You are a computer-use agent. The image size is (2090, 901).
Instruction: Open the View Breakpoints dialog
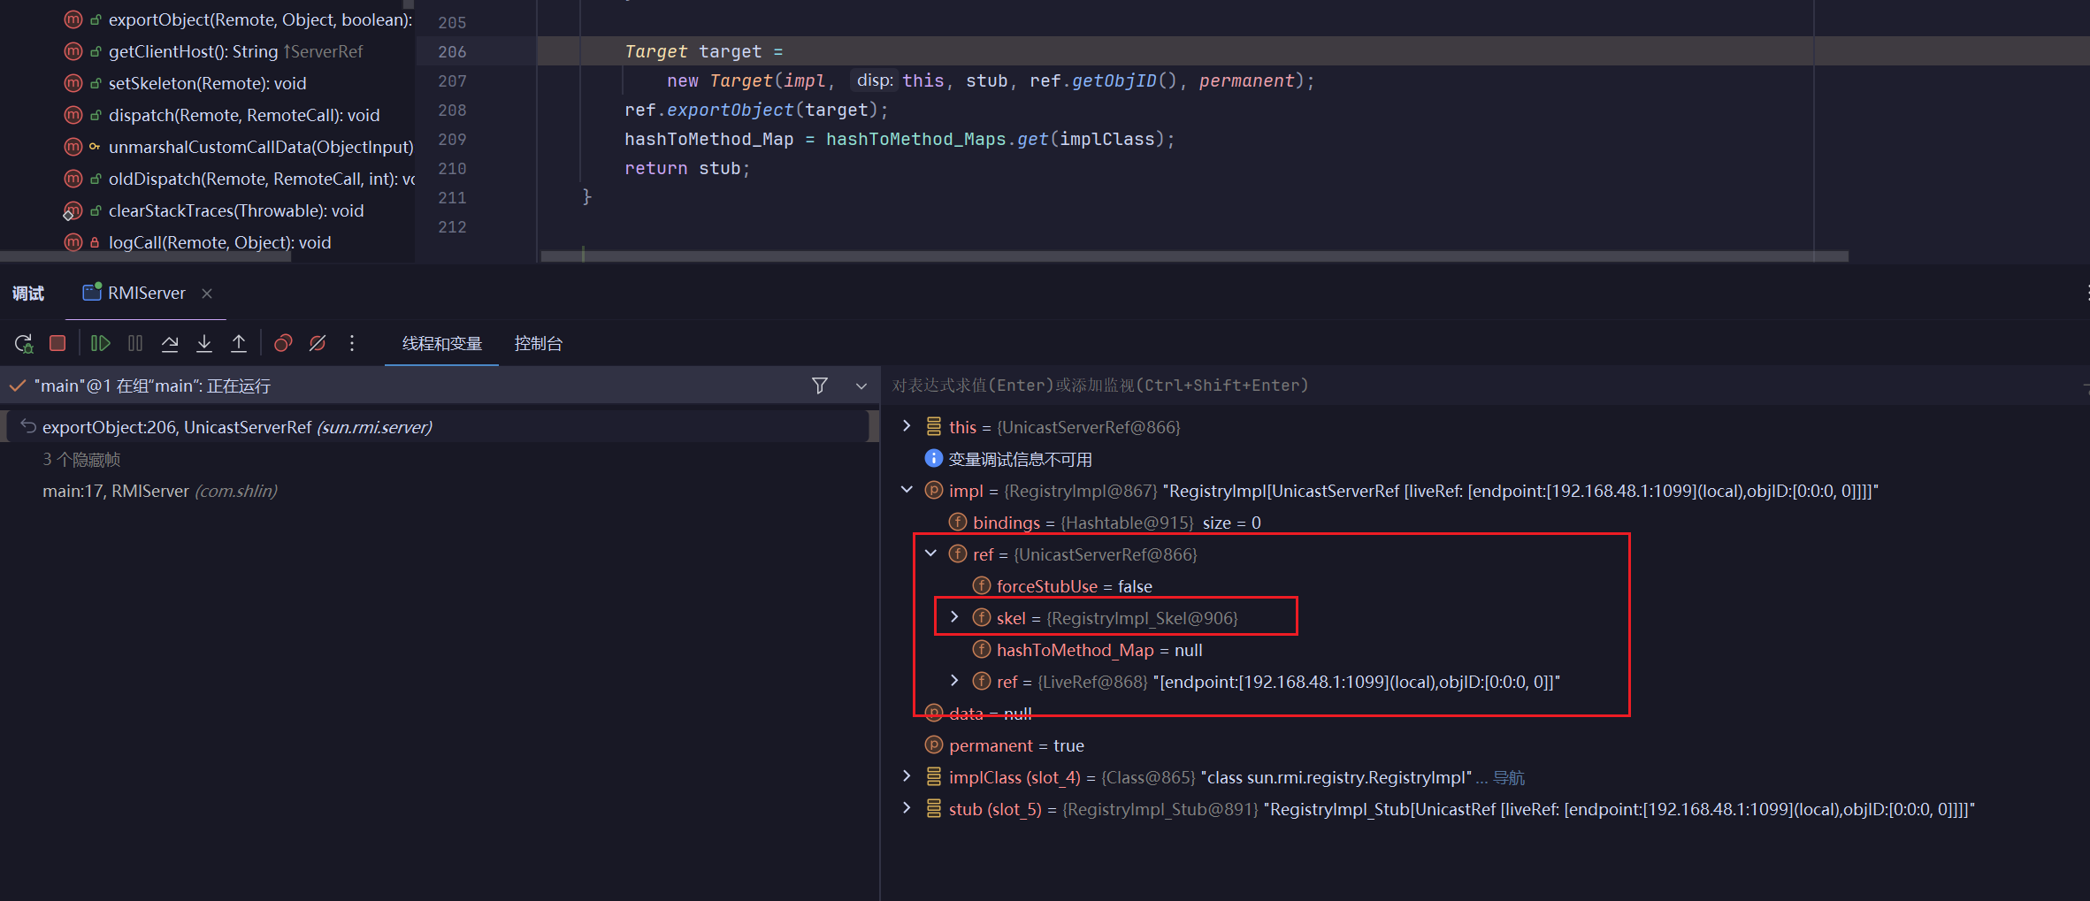coord(283,343)
